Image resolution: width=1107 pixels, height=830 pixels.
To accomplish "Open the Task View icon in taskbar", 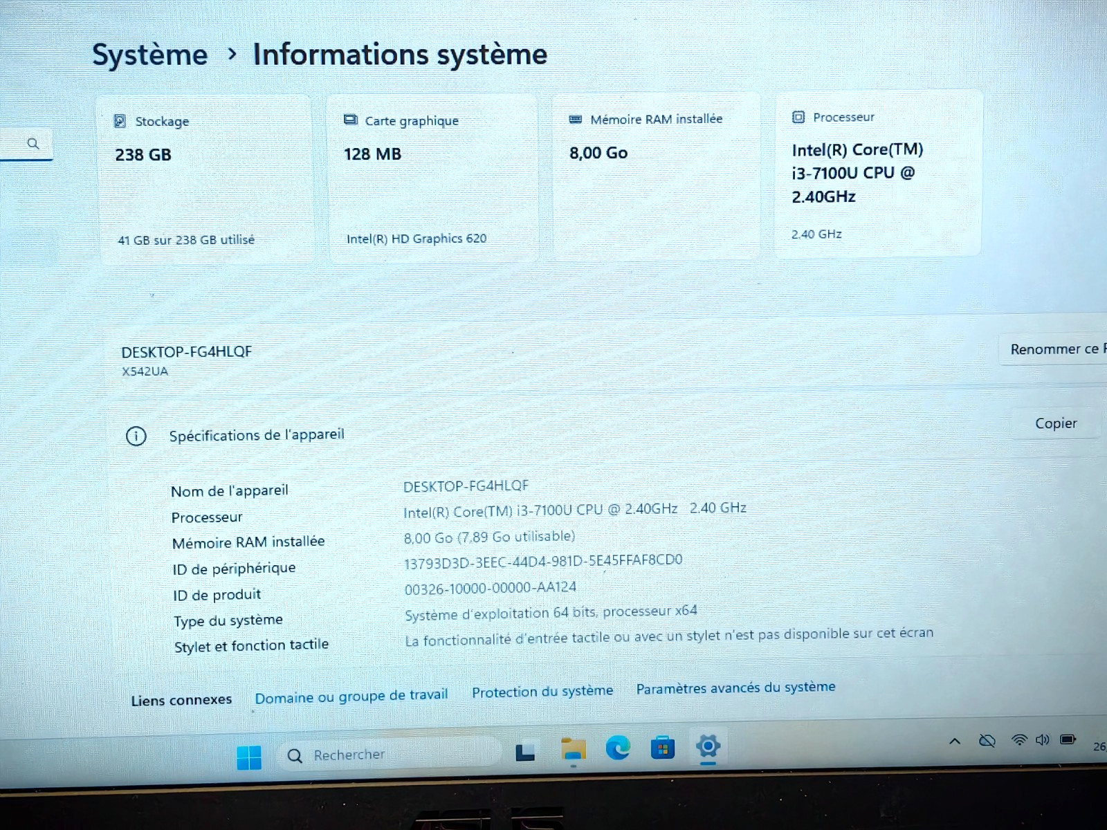I will [x=525, y=753].
